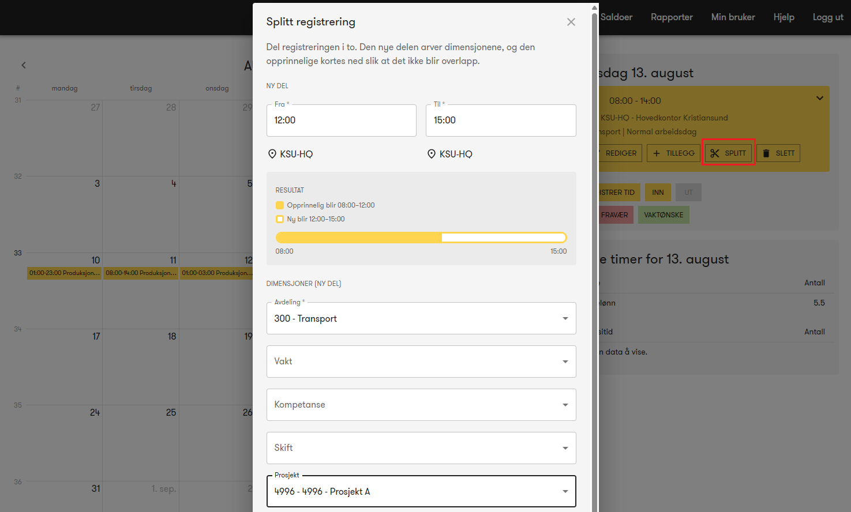Select 1. sep. in the calendar
Image resolution: width=851 pixels, height=512 pixels.
(164, 489)
